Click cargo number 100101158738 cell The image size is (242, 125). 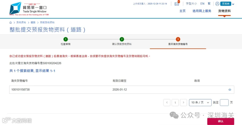[20, 89]
